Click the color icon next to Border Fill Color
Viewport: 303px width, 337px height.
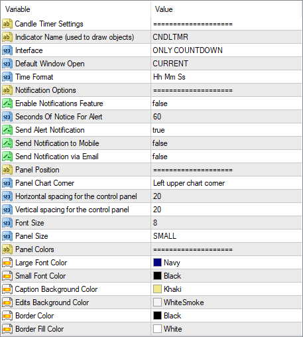tap(7, 329)
